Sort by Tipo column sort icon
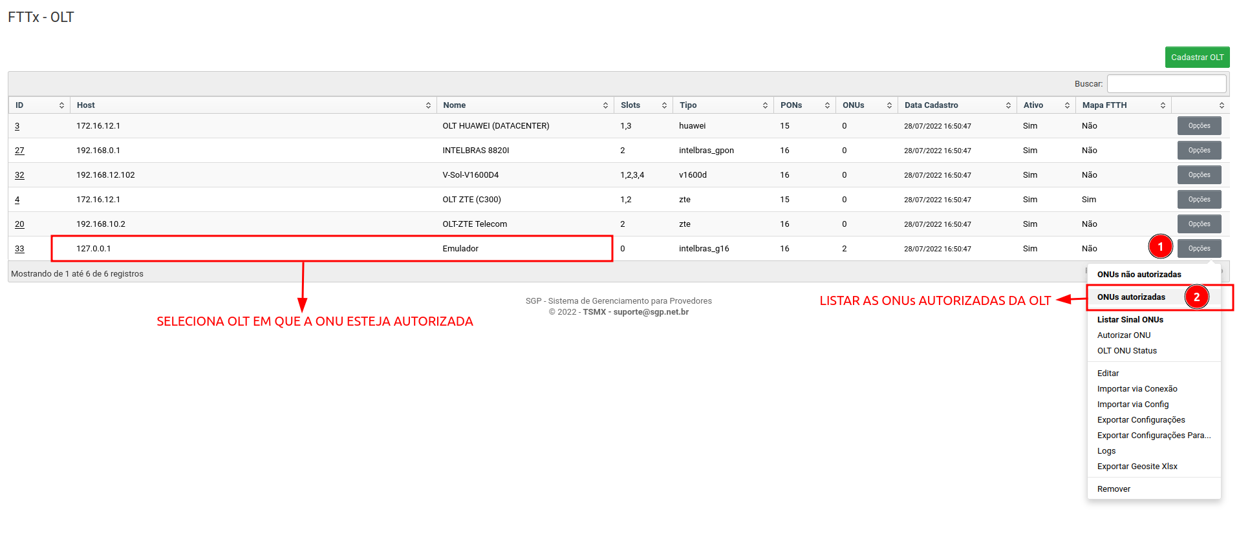 tap(765, 105)
